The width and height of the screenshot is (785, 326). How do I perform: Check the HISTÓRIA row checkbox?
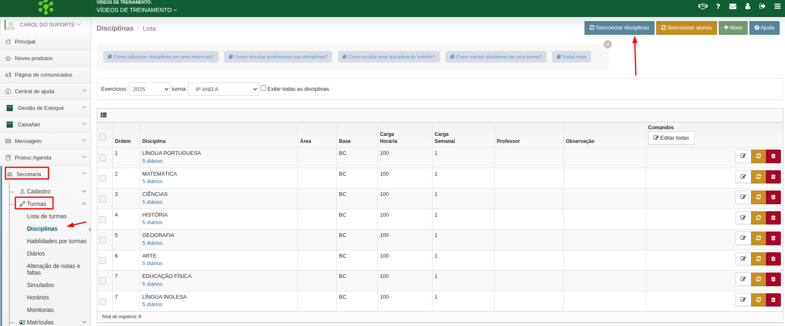(103, 220)
